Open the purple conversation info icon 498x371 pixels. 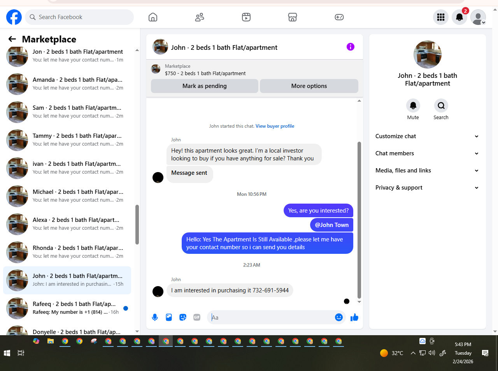351,47
